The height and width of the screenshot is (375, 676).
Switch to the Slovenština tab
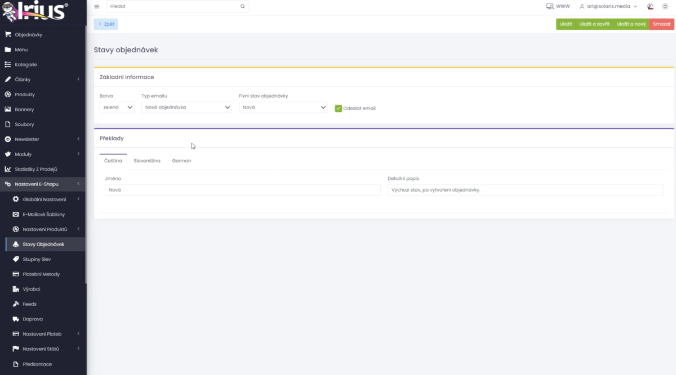pyautogui.click(x=147, y=161)
